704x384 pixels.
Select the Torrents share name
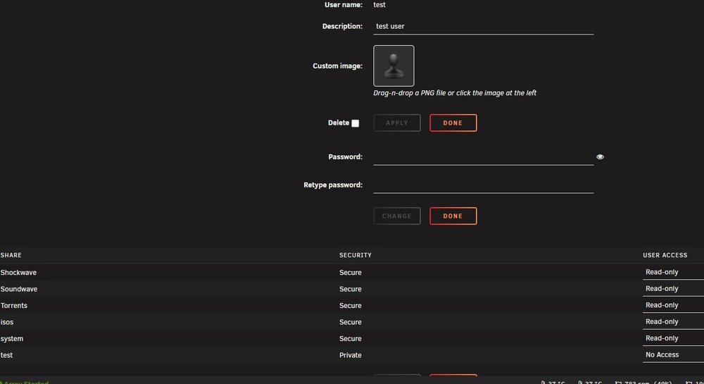tap(14, 305)
